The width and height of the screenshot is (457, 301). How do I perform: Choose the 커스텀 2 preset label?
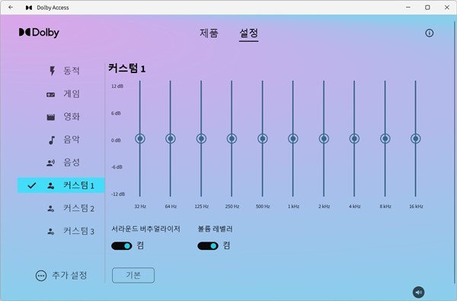tap(78, 208)
